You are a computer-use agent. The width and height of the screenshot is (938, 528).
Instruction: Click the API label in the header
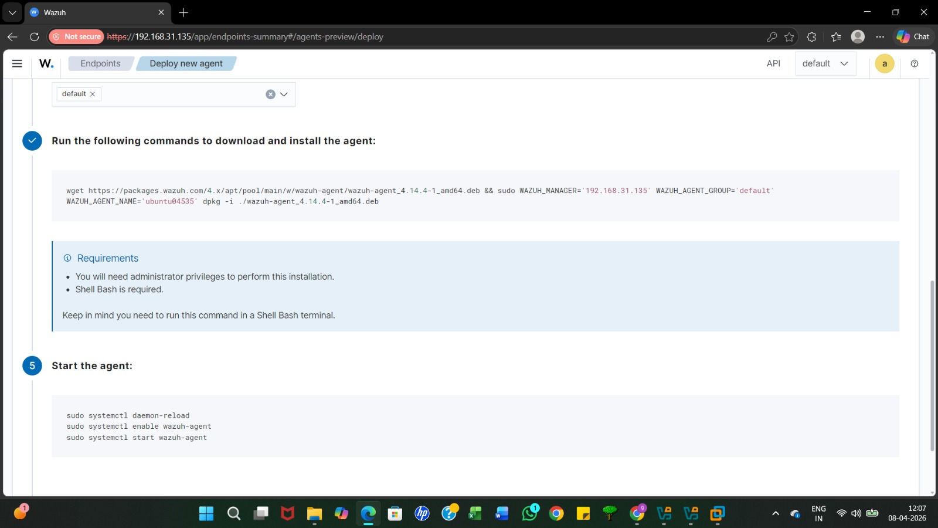click(x=773, y=63)
